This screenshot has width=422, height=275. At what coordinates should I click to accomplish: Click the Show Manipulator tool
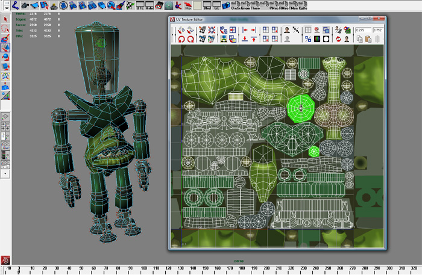[5, 95]
